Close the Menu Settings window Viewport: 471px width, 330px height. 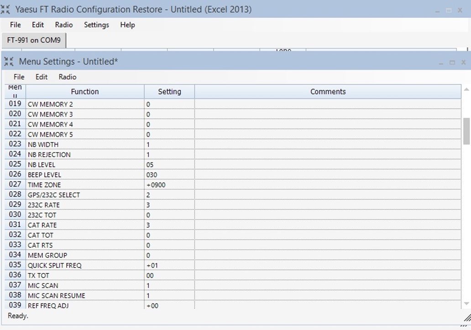463,63
